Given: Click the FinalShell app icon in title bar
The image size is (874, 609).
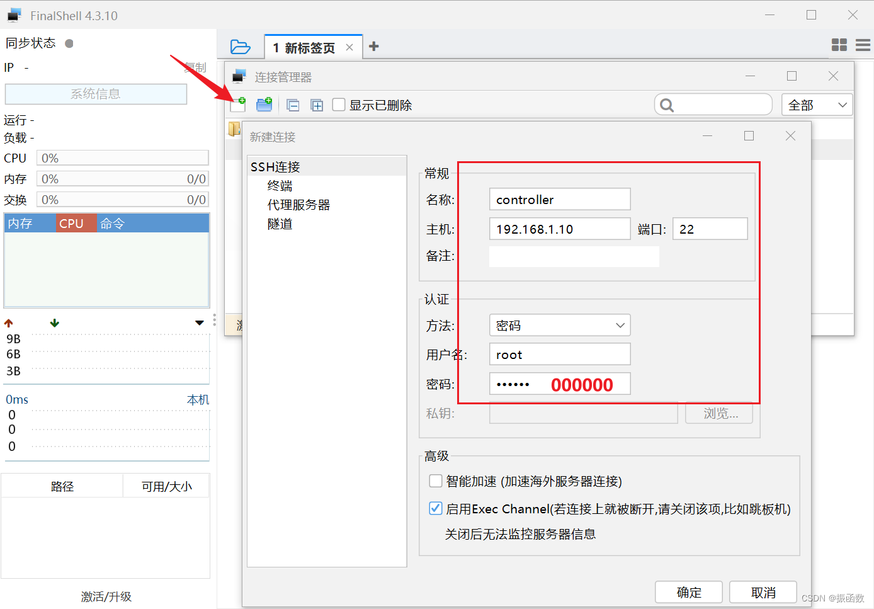Looking at the screenshot, I should [x=15, y=15].
